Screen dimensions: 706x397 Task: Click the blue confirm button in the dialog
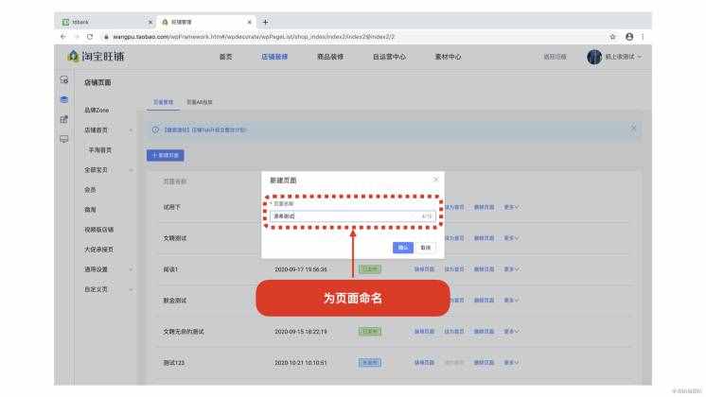(403, 248)
